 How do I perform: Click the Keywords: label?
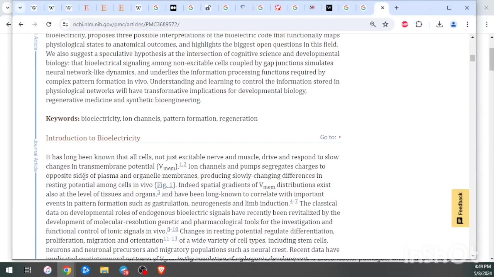pos(63,118)
